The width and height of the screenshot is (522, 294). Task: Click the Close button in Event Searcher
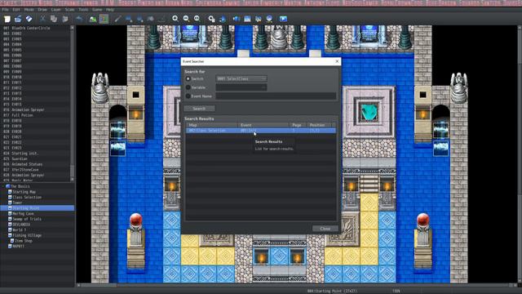coord(325,229)
